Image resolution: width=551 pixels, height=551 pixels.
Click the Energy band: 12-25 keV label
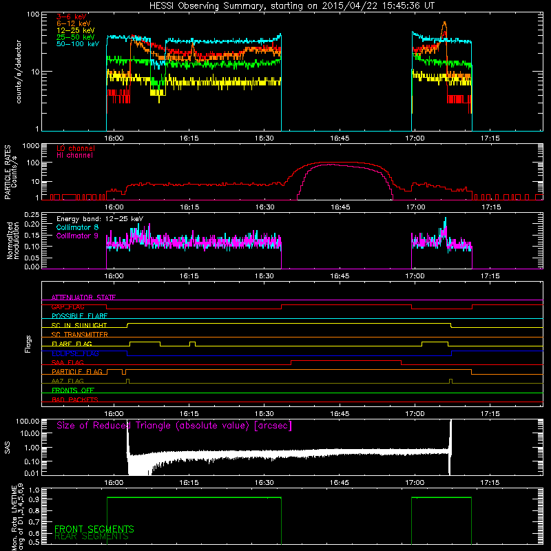(100, 219)
